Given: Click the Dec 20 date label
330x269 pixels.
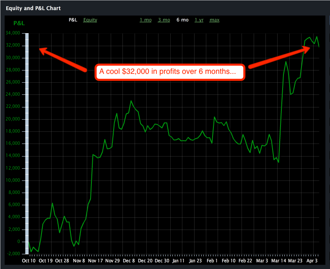Looking at the screenshot, I should 145,261.
